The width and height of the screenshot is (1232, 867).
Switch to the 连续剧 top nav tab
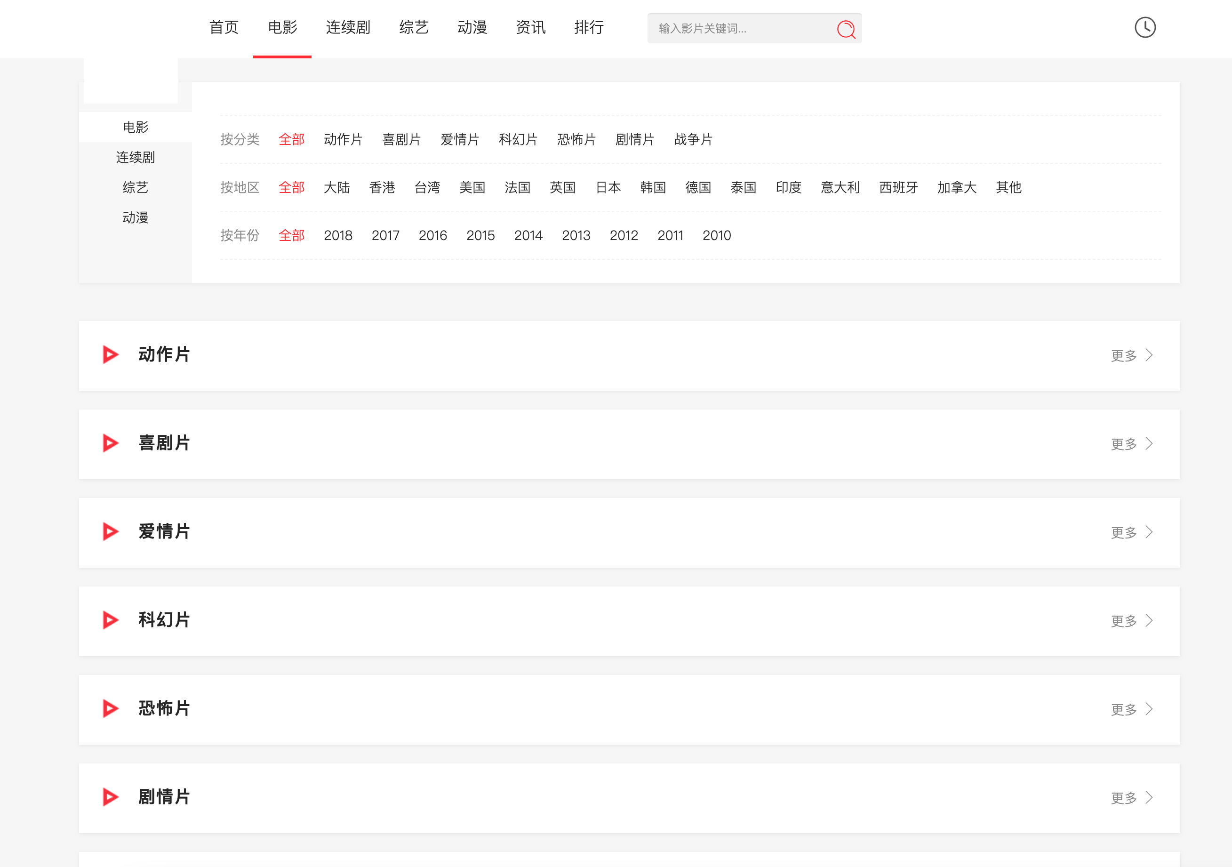point(348,27)
